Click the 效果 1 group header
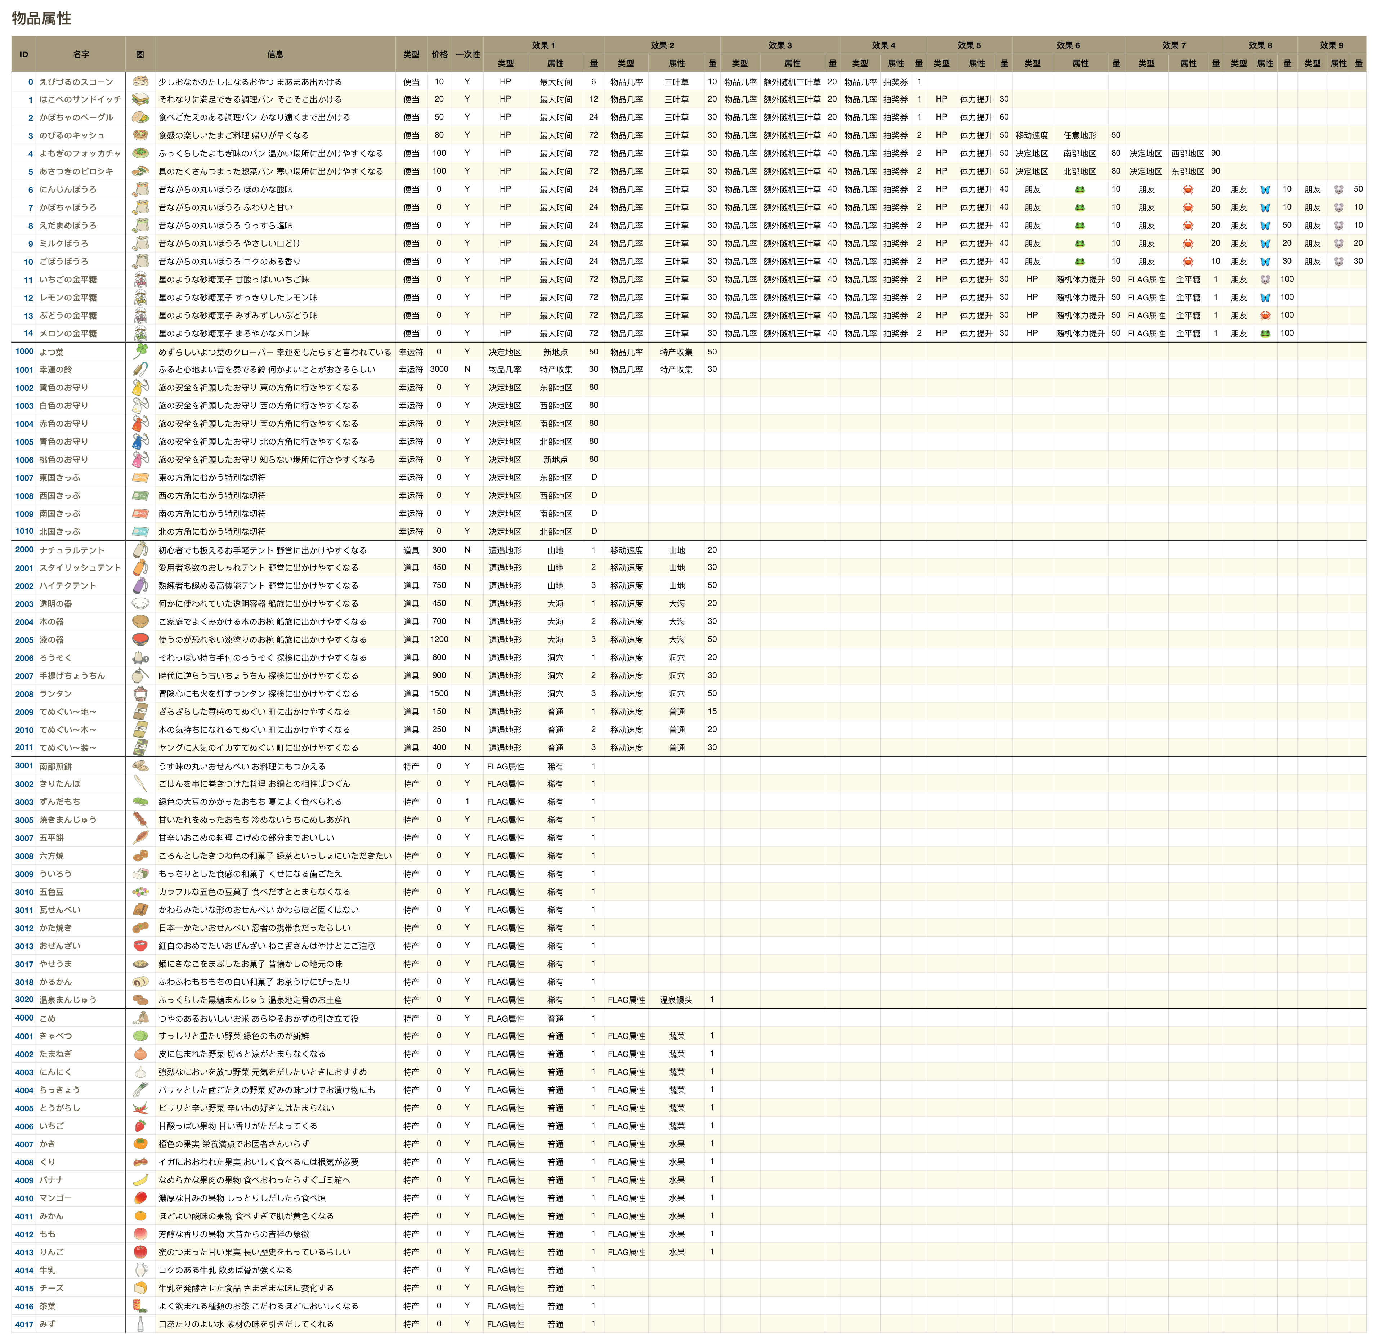1378x1344 pixels. [543, 45]
